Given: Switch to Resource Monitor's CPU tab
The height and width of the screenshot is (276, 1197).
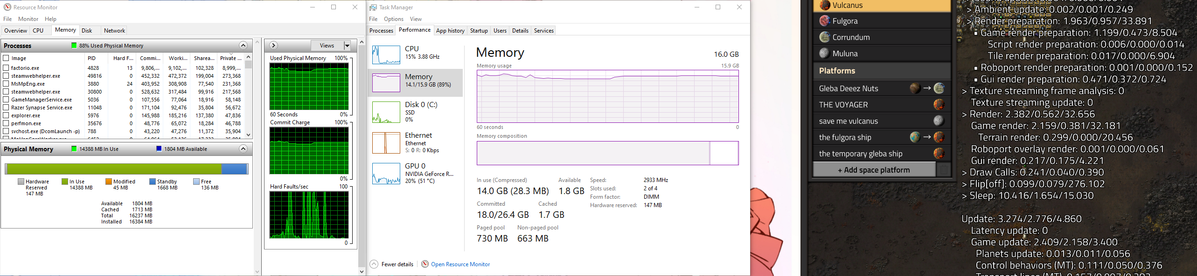Looking at the screenshot, I should (38, 31).
